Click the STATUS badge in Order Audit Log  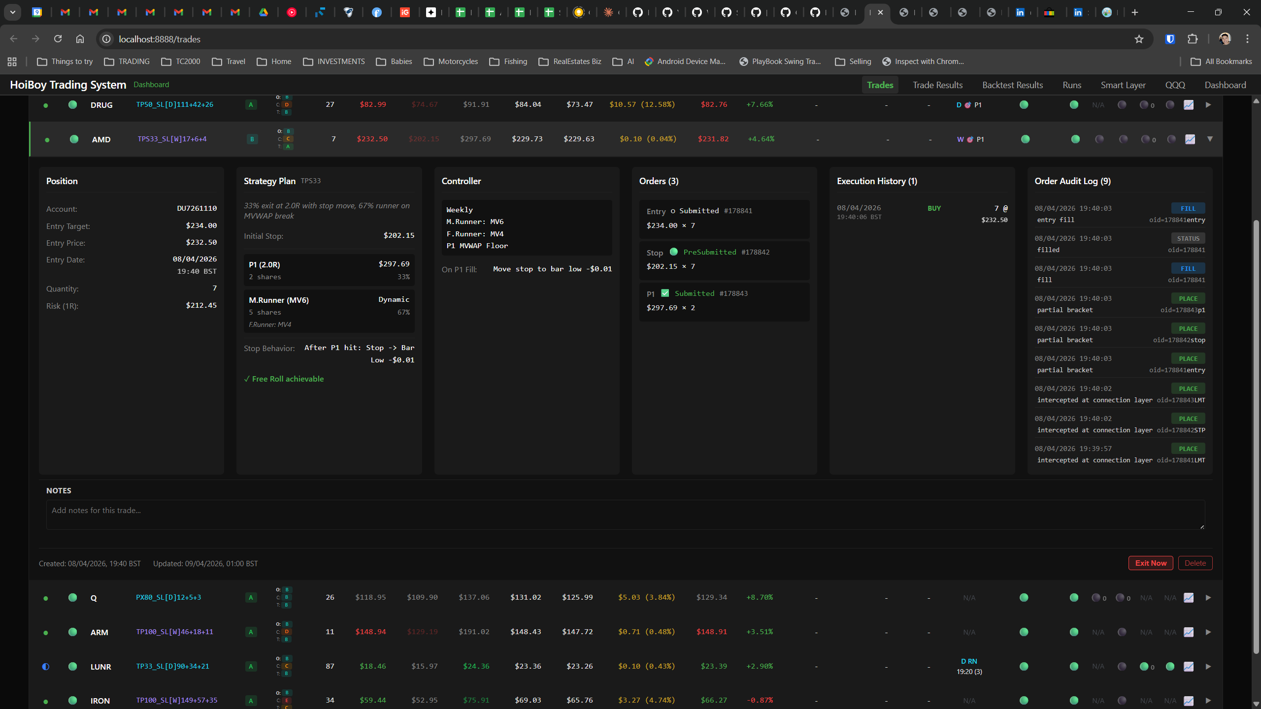tap(1188, 238)
